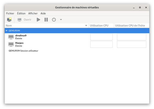Click the Éteinte status under Manjaro
154x109 pixels.
pos(19,46)
